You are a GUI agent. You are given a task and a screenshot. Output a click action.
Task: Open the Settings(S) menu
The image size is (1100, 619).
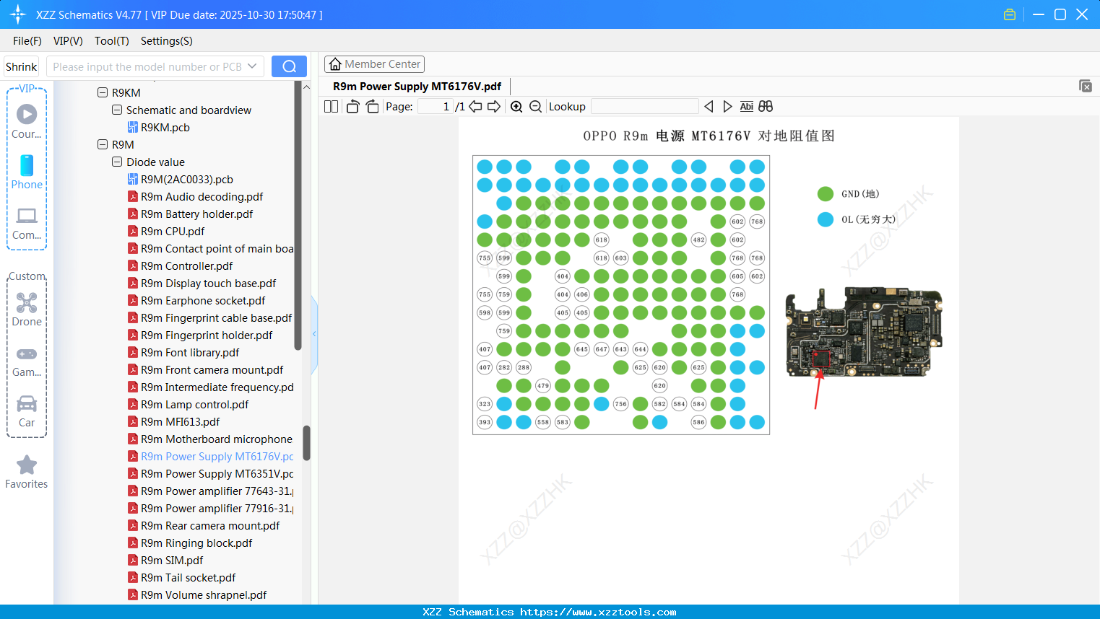(167, 41)
